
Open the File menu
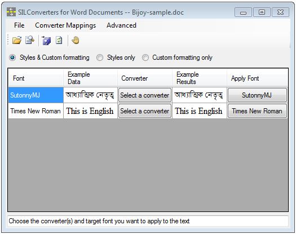[x=19, y=25]
